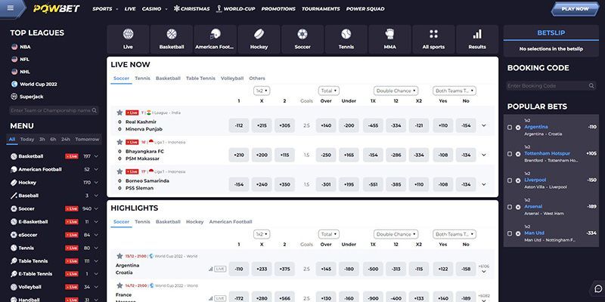
Task: Select the MMA glove tile
Action: tap(389, 39)
